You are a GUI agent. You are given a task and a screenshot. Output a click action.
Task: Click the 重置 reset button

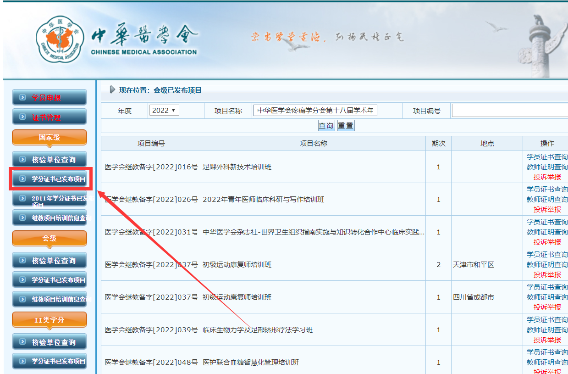(x=346, y=126)
